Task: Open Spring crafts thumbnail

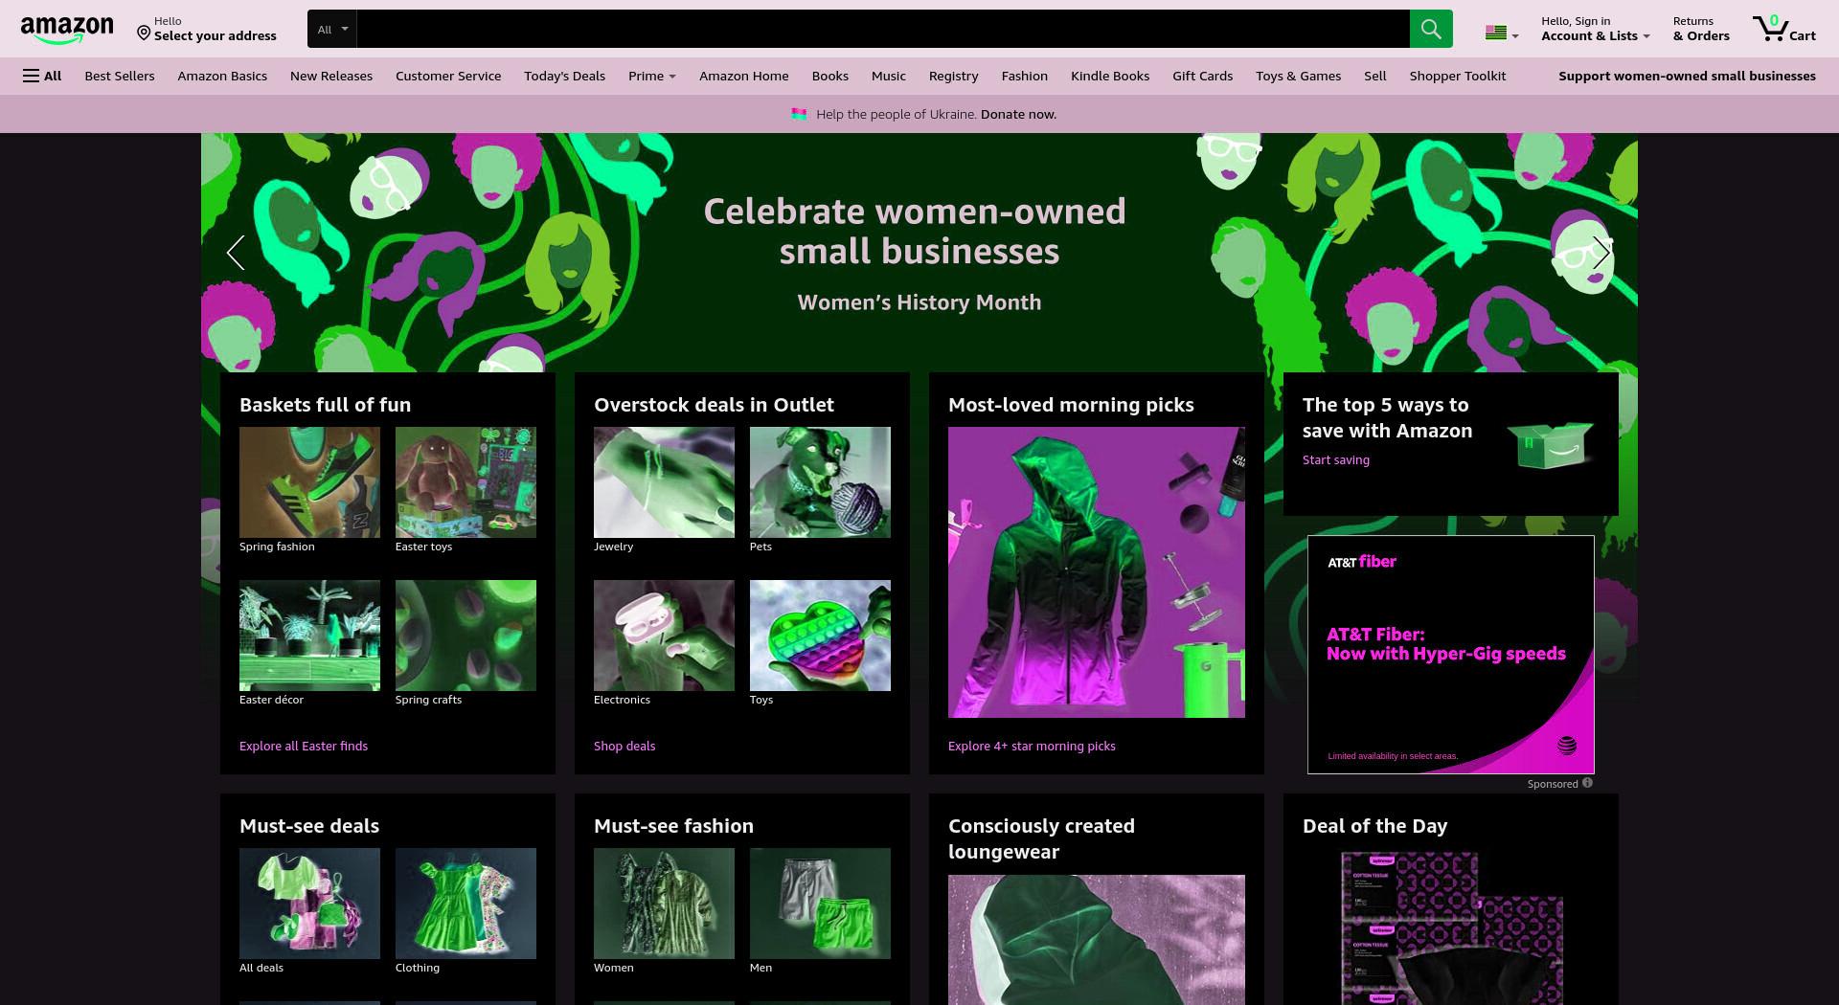Action: tap(465, 636)
